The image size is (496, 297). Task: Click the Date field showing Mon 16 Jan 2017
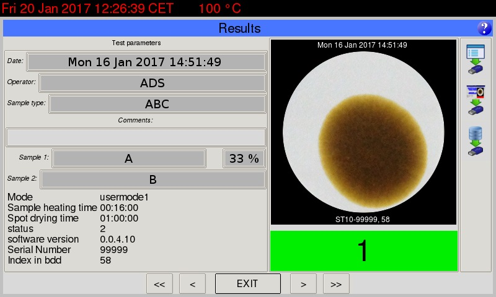[x=146, y=62]
